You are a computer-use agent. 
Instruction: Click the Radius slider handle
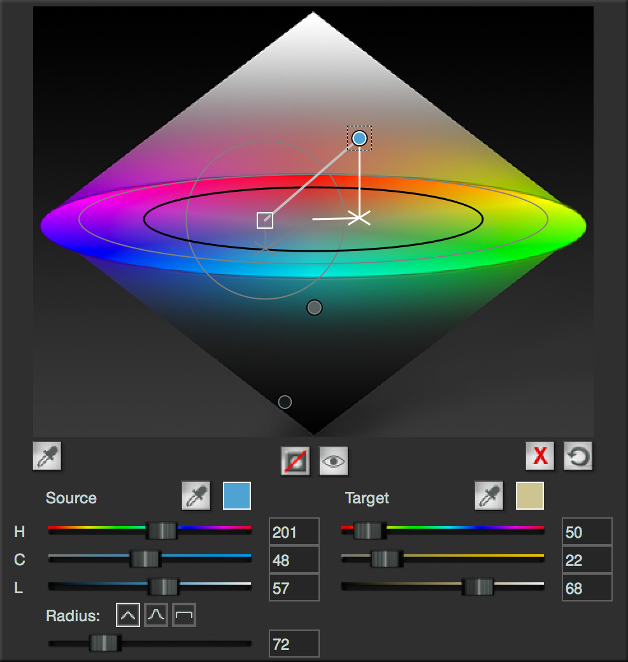click(x=104, y=643)
